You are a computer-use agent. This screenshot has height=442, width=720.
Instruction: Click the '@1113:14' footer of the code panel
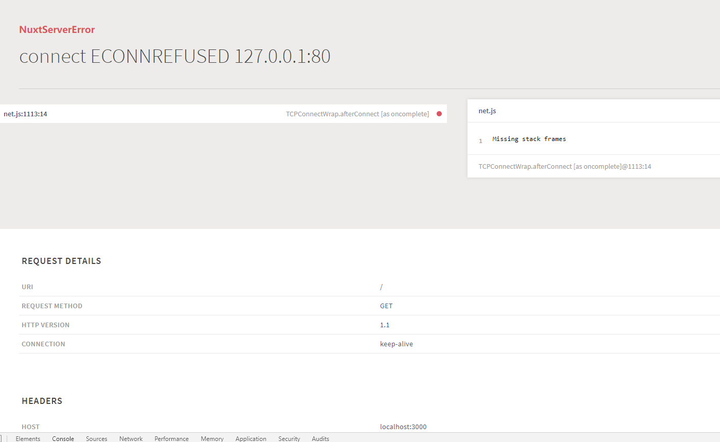(x=565, y=167)
